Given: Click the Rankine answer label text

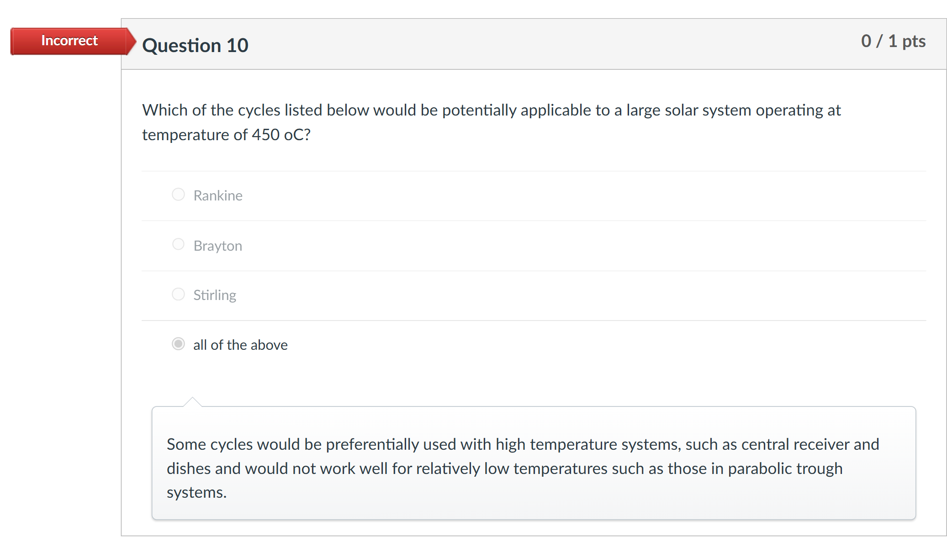Looking at the screenshot, I should tap(218, 195).
